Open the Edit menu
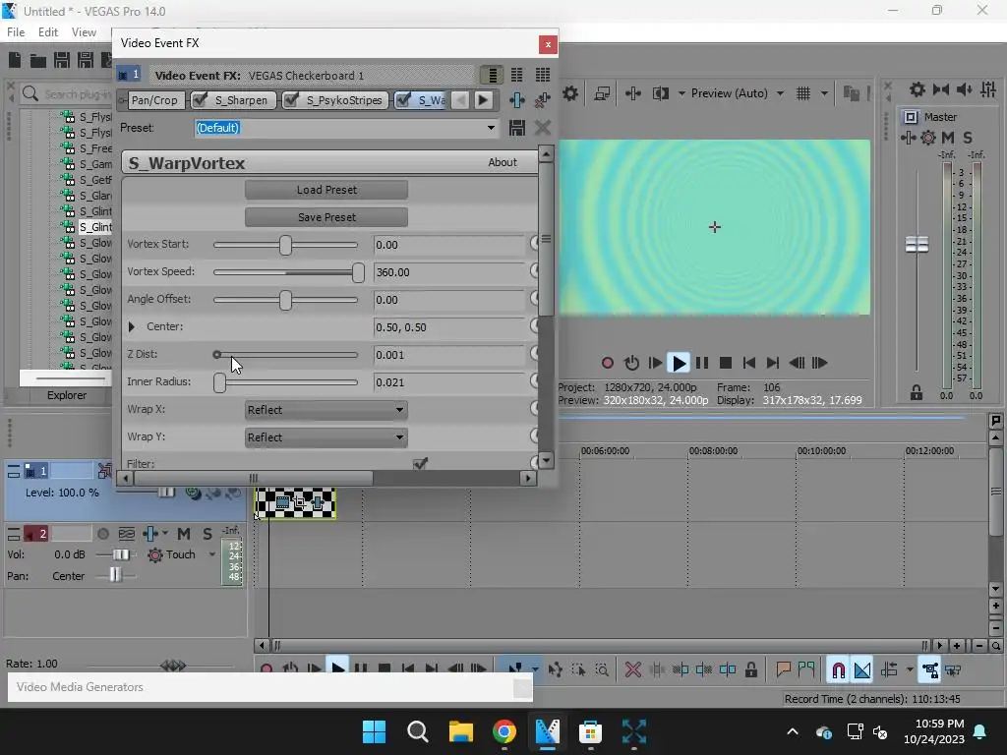Screen dimensions: 1007x755 [48, 32]
